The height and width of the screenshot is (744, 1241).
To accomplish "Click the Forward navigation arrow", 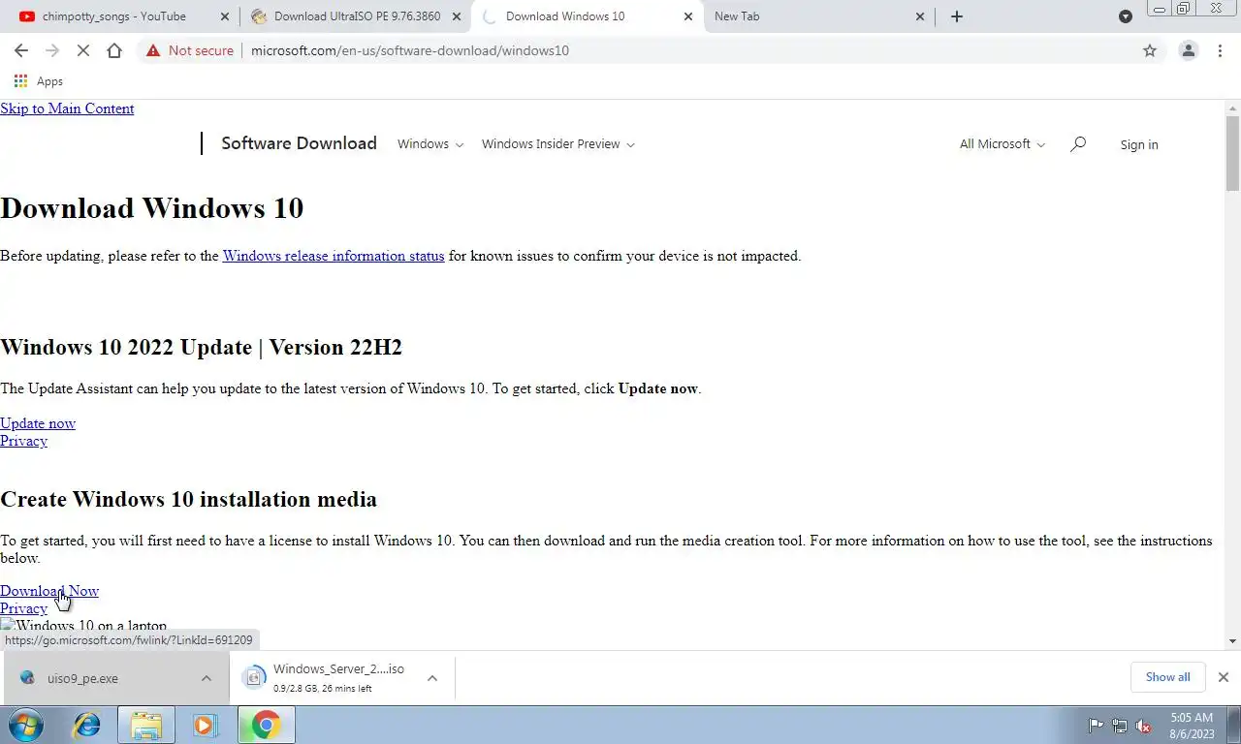I will (x=52, y=50).
